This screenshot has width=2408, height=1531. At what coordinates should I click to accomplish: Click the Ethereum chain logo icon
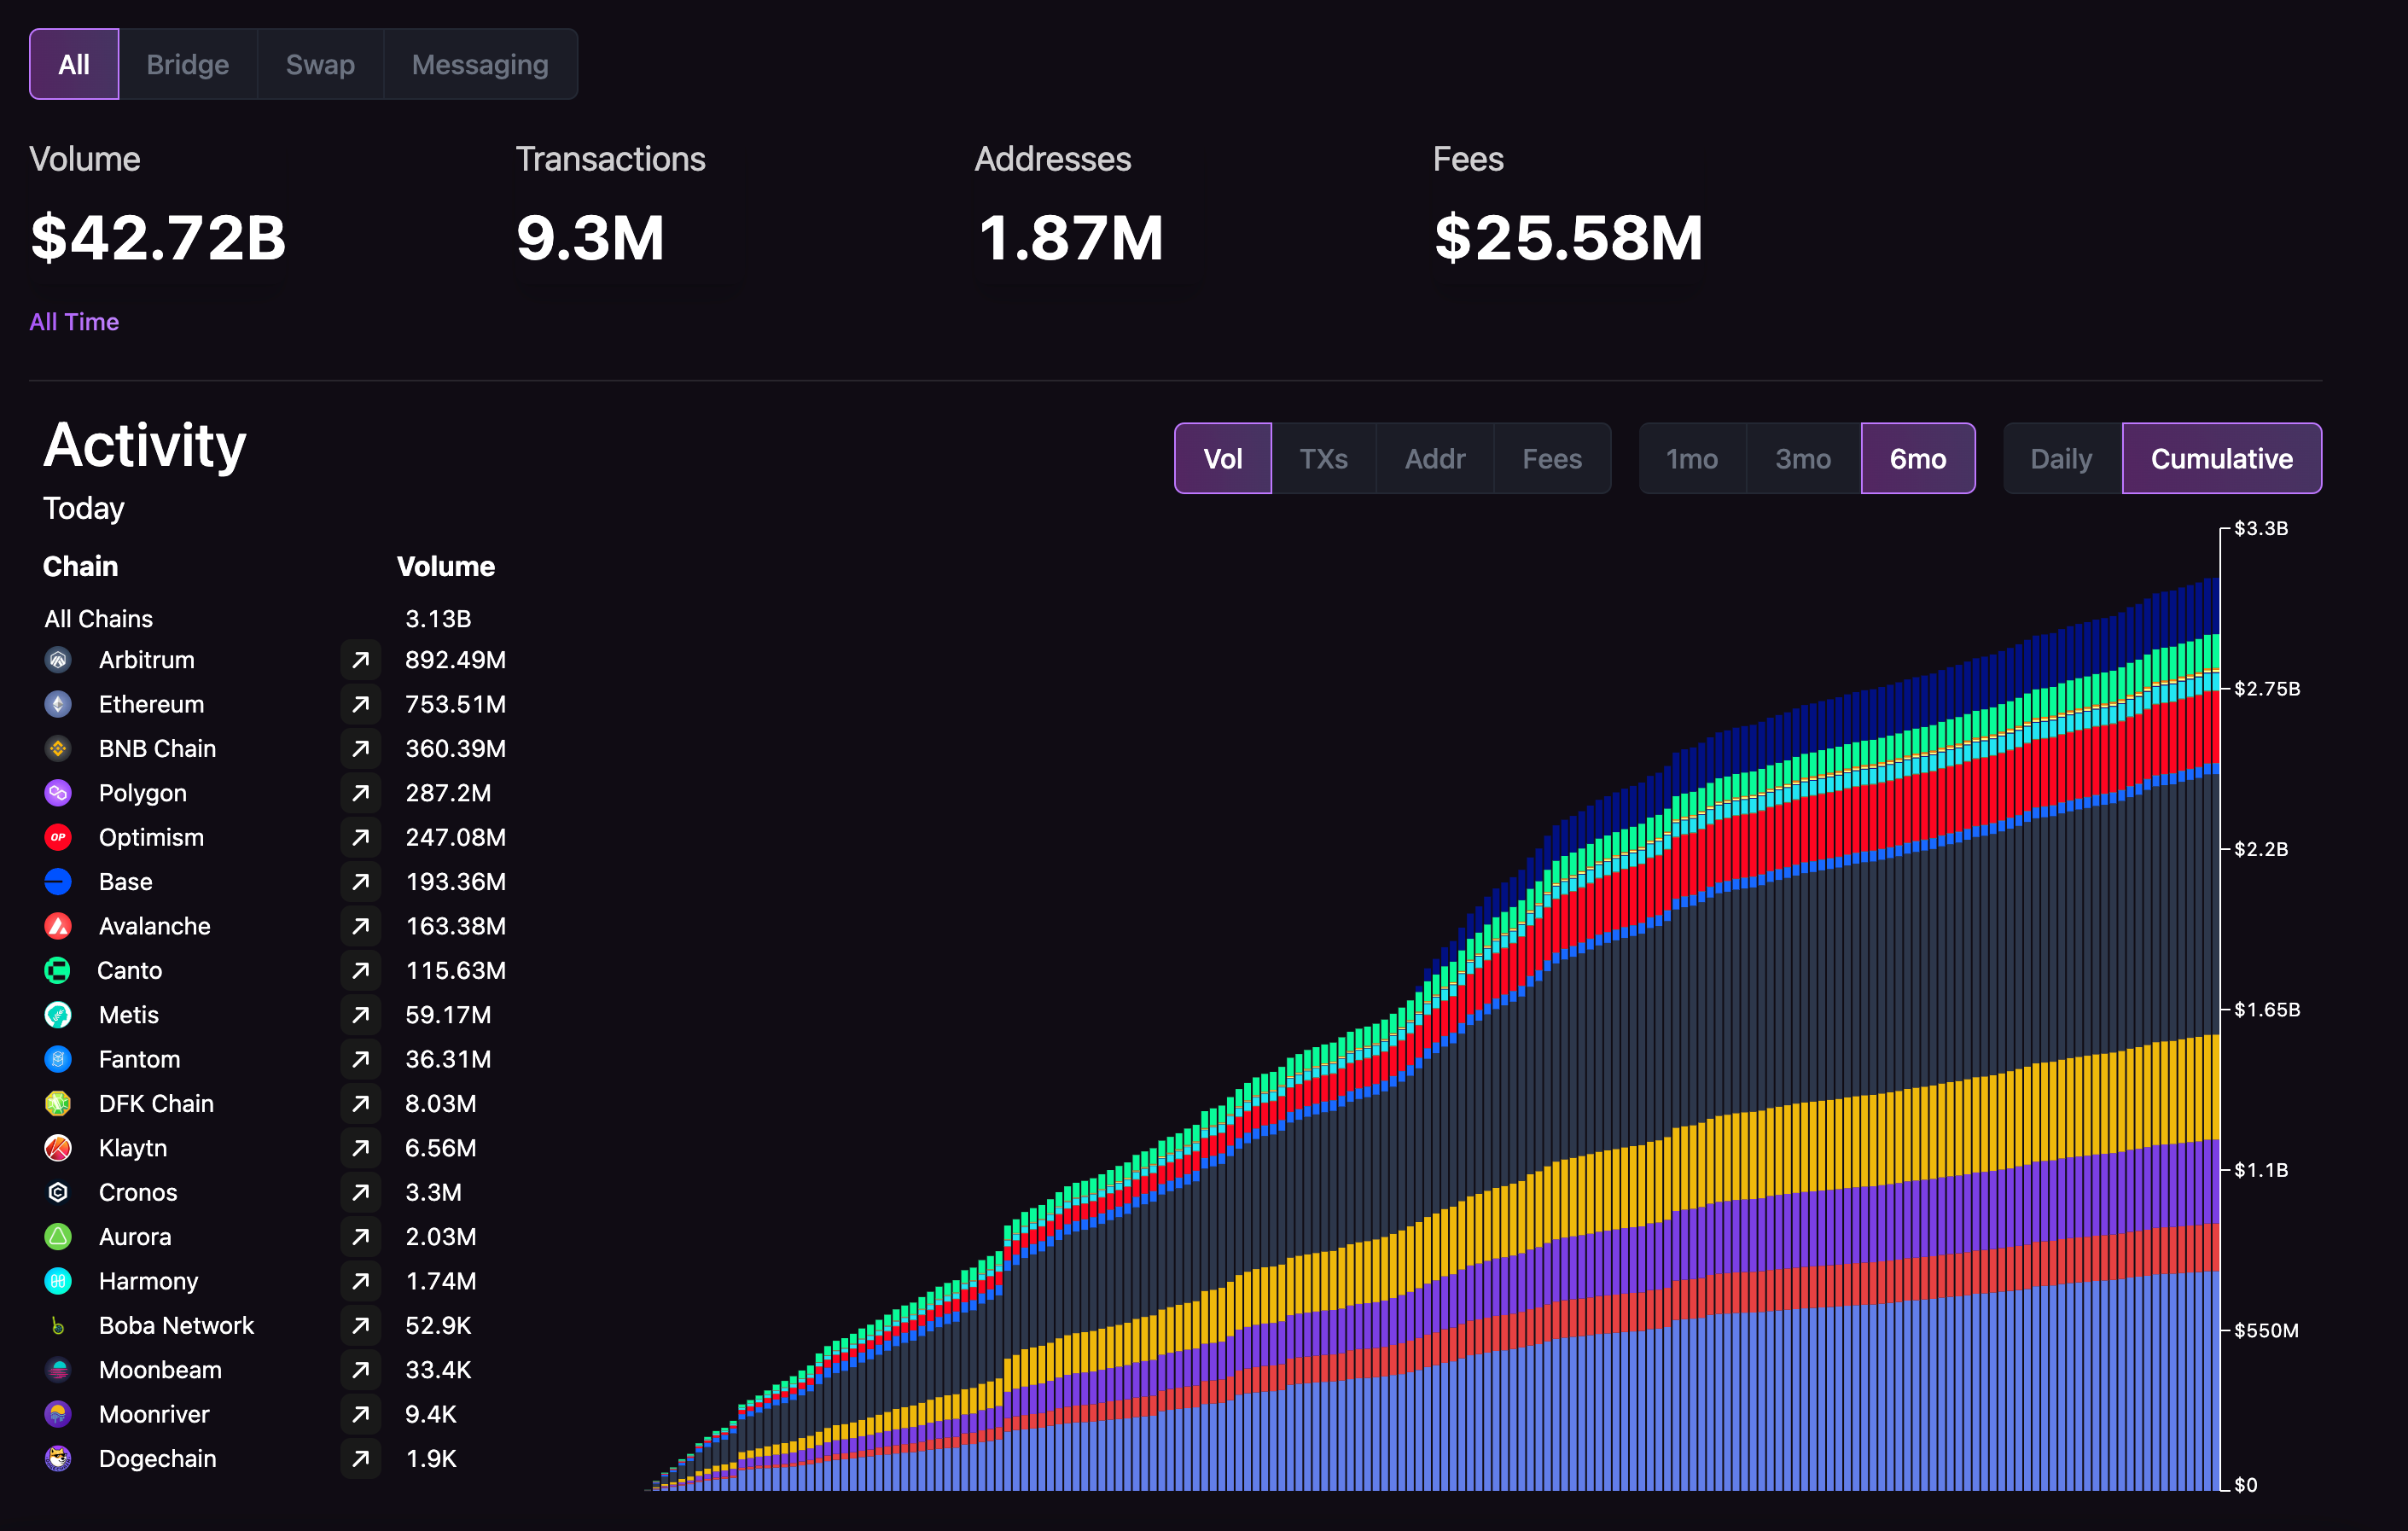pyautogui.click(x=58, y=704)
